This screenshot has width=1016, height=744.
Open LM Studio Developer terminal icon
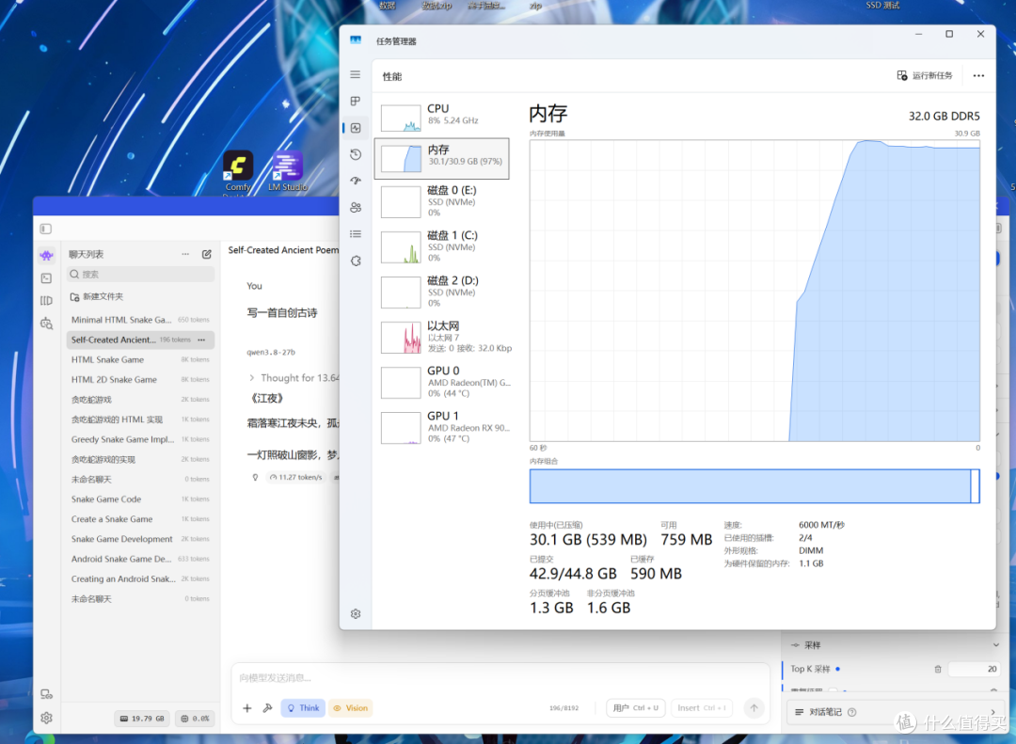pos(46,278)
